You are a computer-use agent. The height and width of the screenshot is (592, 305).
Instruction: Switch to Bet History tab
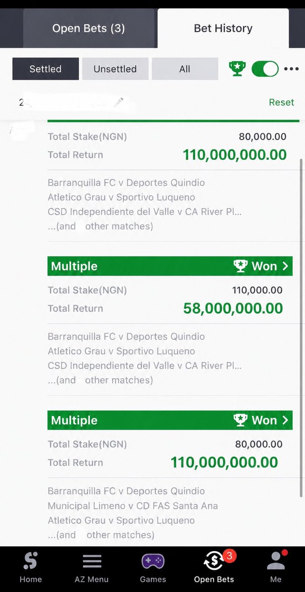click(223, 28)
